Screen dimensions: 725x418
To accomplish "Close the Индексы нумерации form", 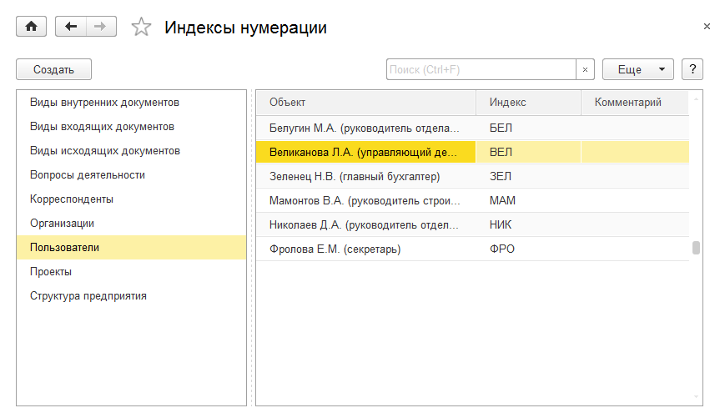I will (707, 27).
